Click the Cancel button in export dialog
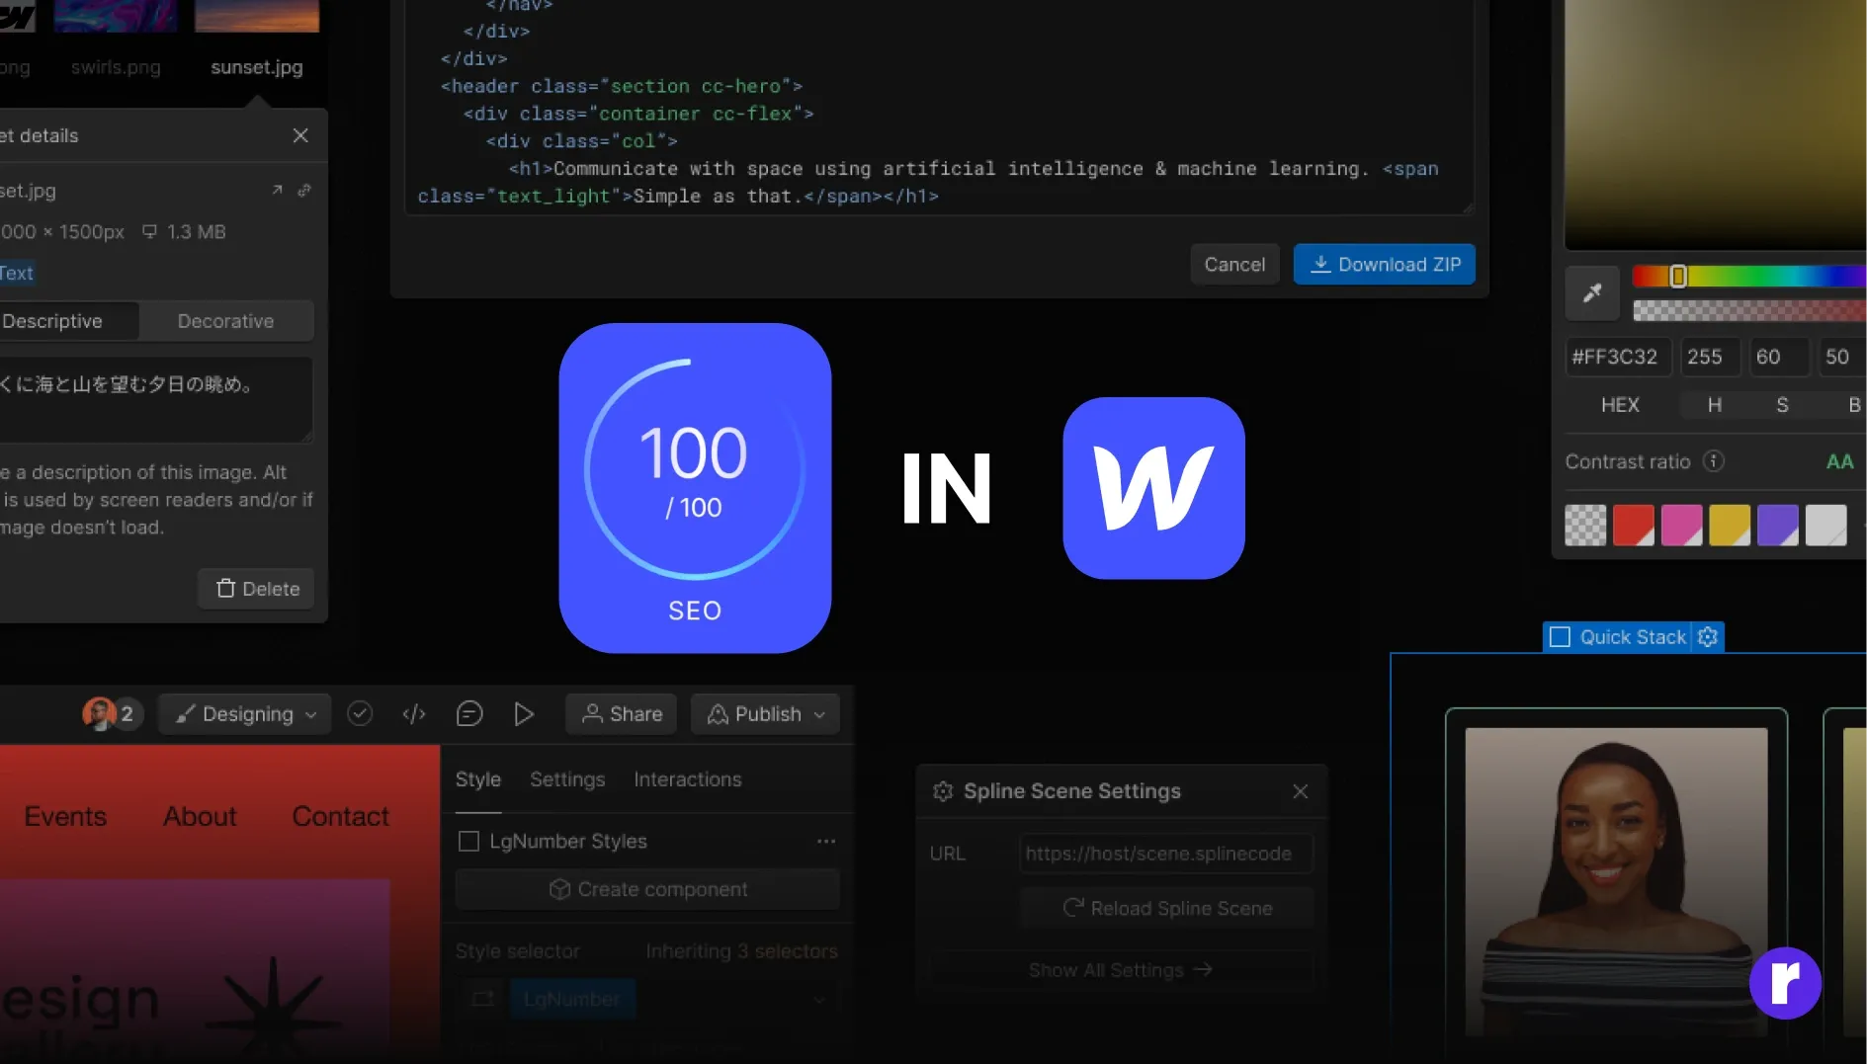Viewport: 1867px width, 1064px height. coord(1234,265)
